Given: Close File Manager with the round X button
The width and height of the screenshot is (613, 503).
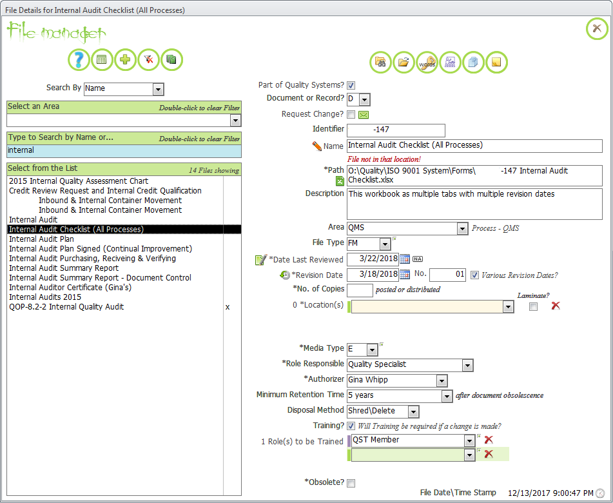Looking at the screenshot, I should 597,28.
